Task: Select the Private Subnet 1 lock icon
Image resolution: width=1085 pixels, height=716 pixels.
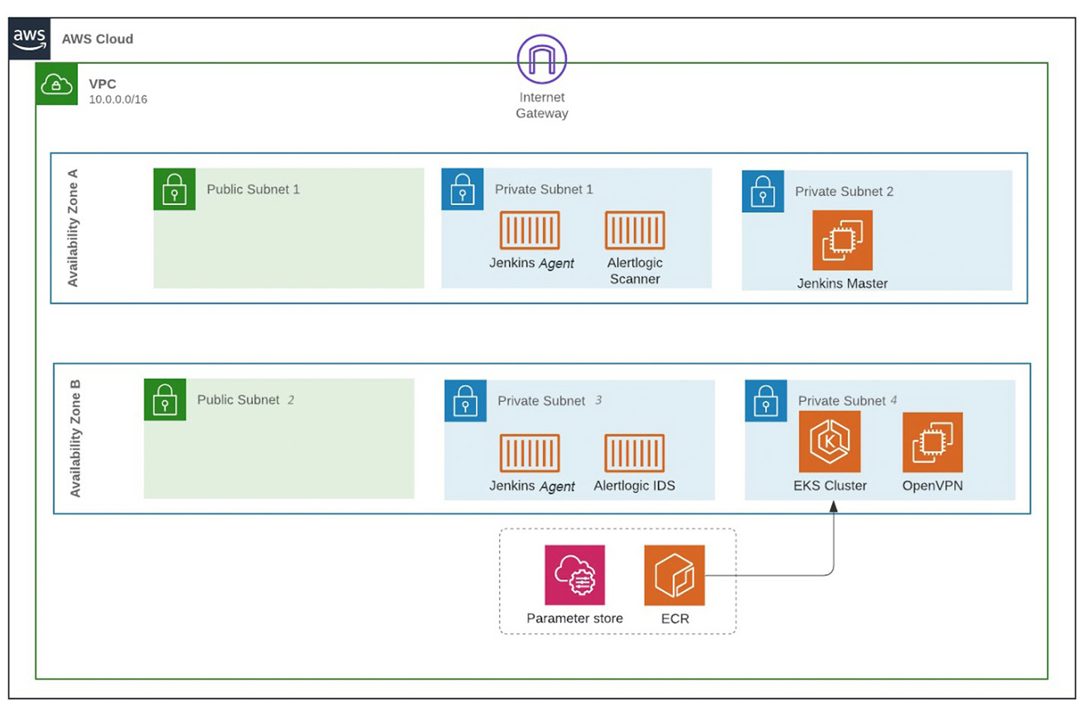Action: pos(462,189)
